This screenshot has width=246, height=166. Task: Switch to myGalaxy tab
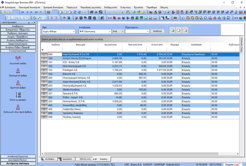49,159
